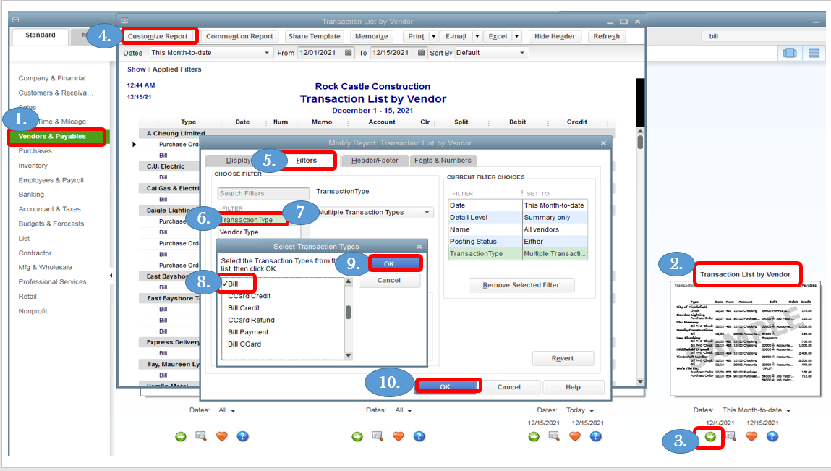Check CCard Refund transaction type
This screenshot has width=831, height=471.
click(x=251, y=321)
